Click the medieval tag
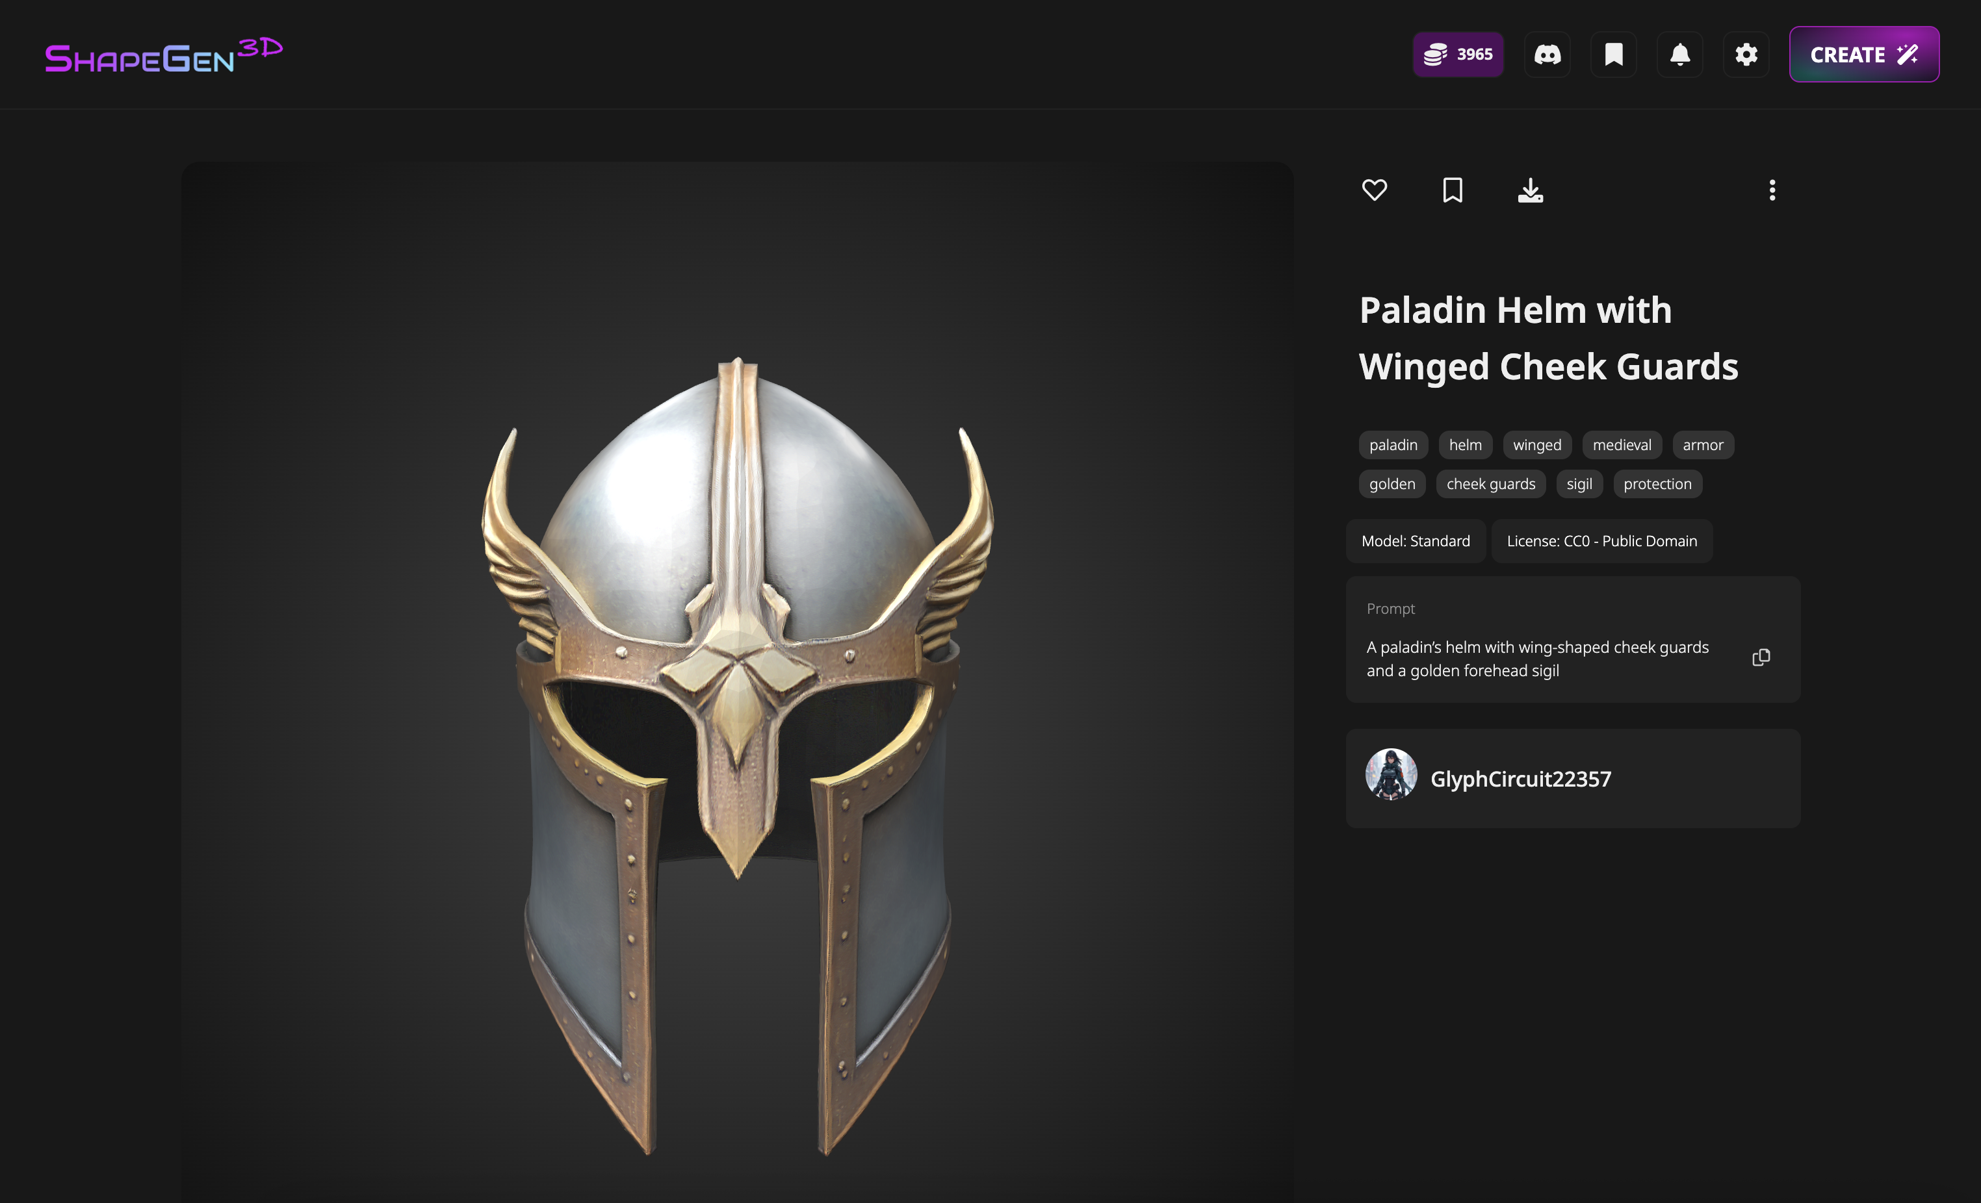The width and height of the screenshot is (1981, 1203). [1621, 444]
